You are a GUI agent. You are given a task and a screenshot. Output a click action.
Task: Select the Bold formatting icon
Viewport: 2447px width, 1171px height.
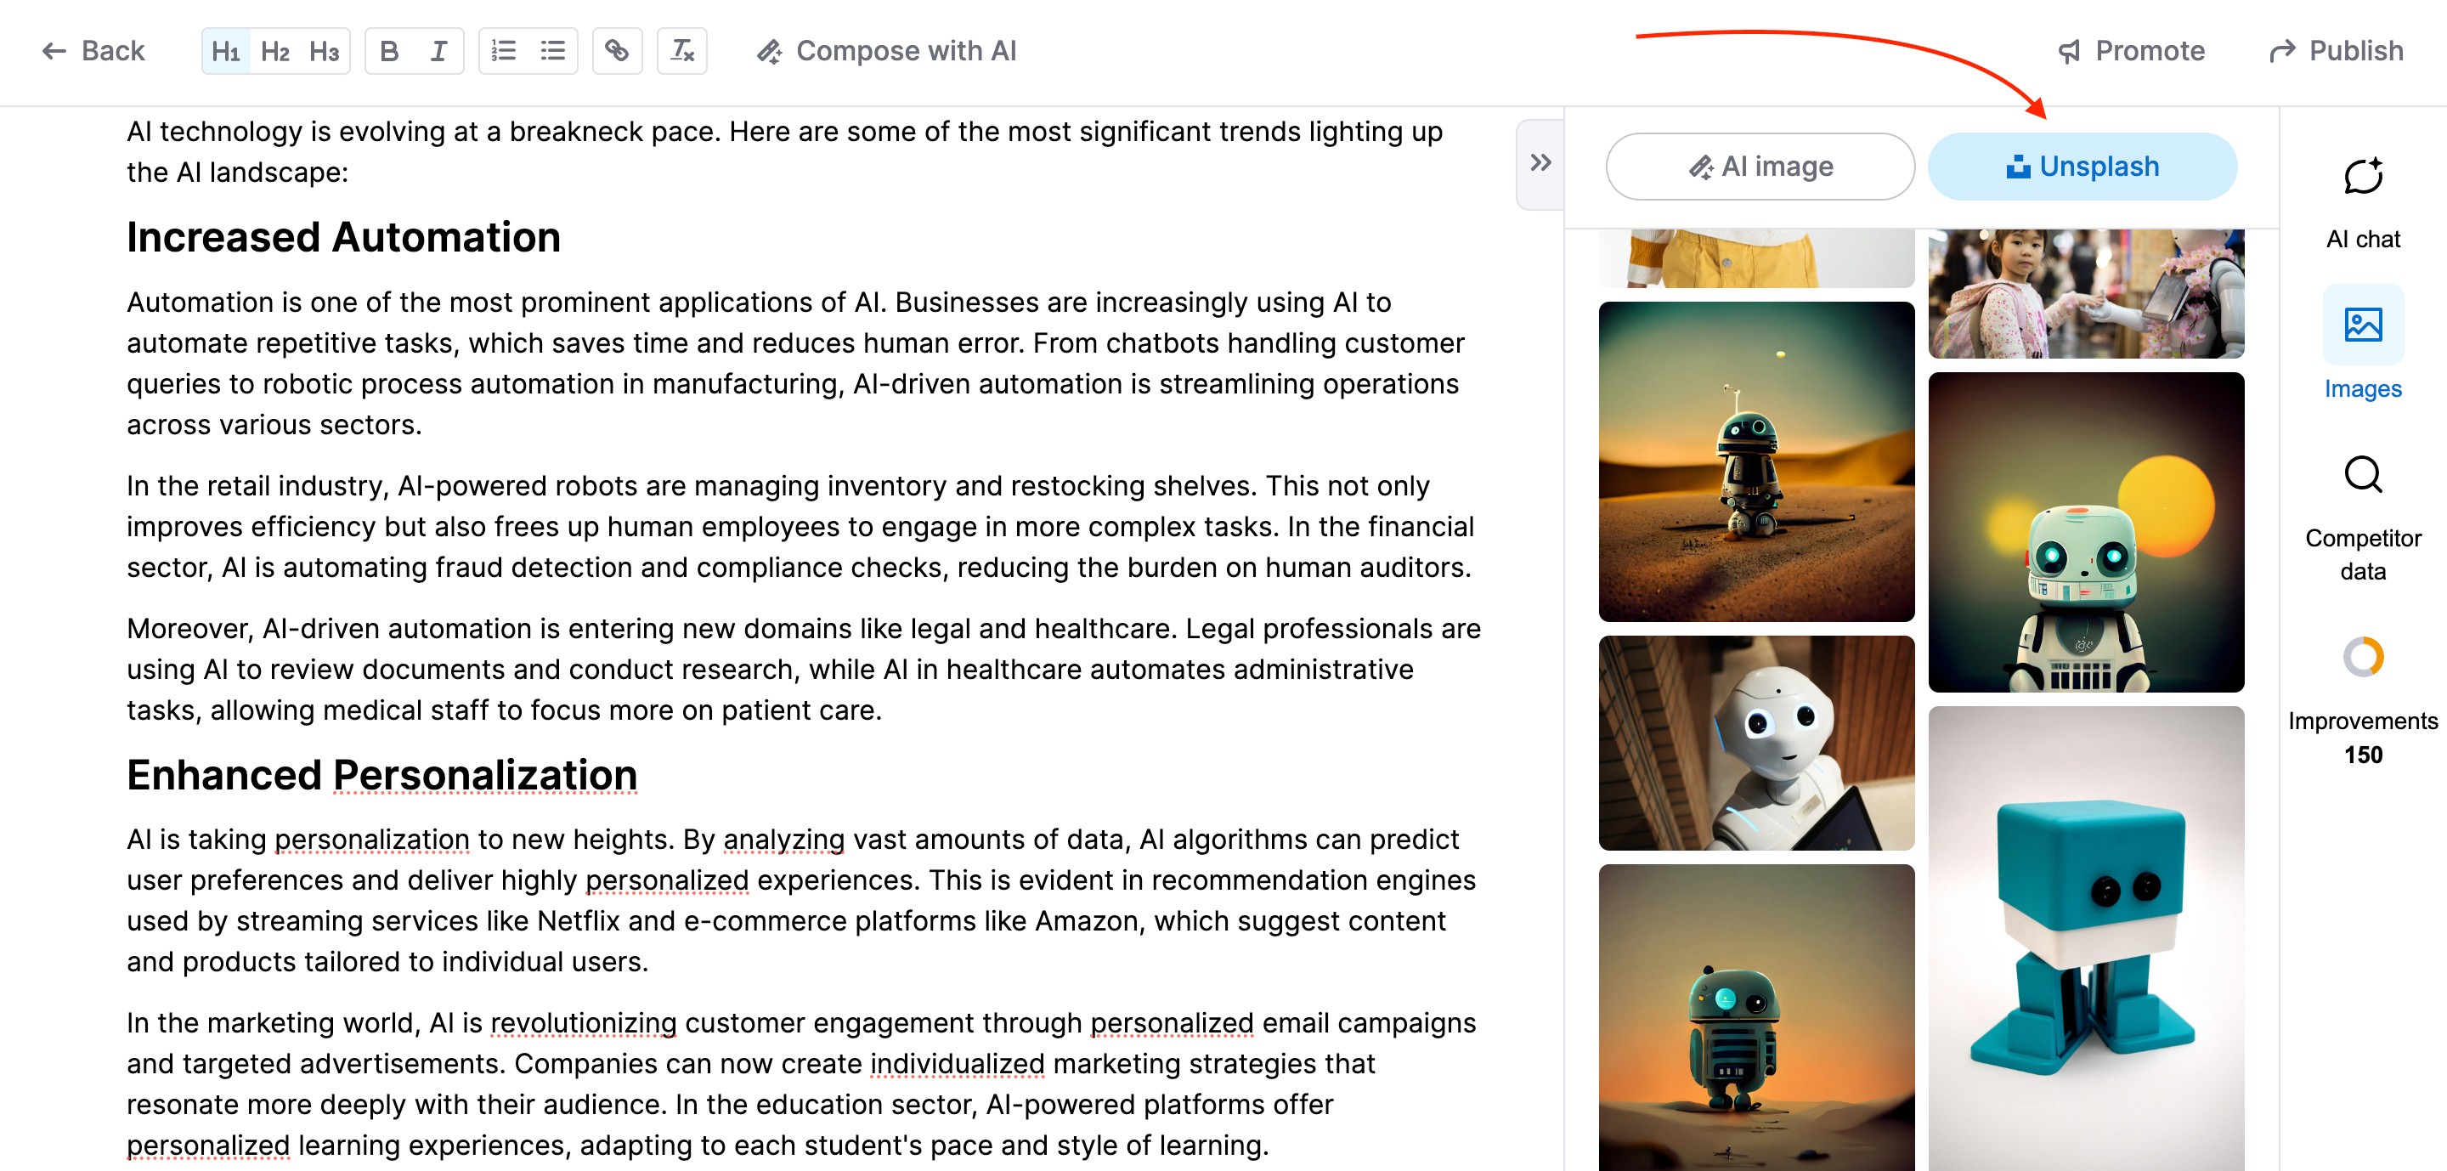(388, 50)
